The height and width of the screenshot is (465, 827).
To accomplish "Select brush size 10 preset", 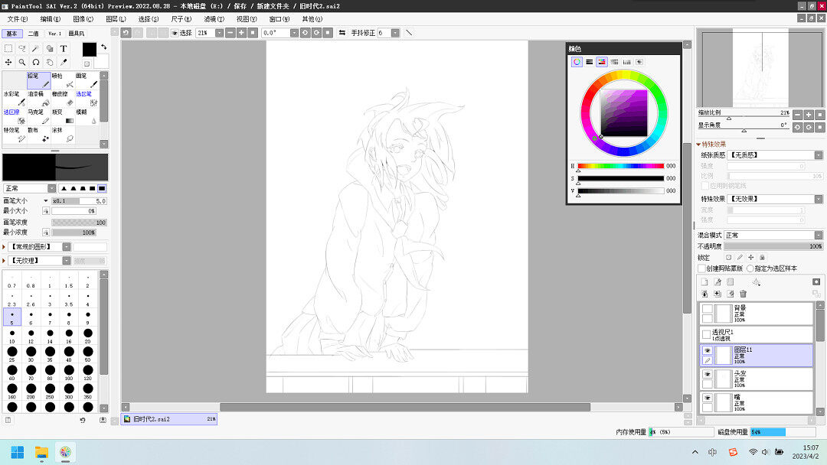I will (x=11, y=337).
